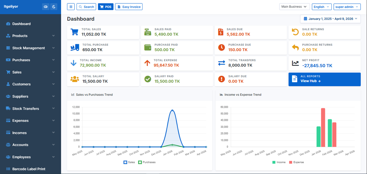Toggle Expense color legend swatch
The height and width of the screenshot is (174, 367).
pos(290,162)
